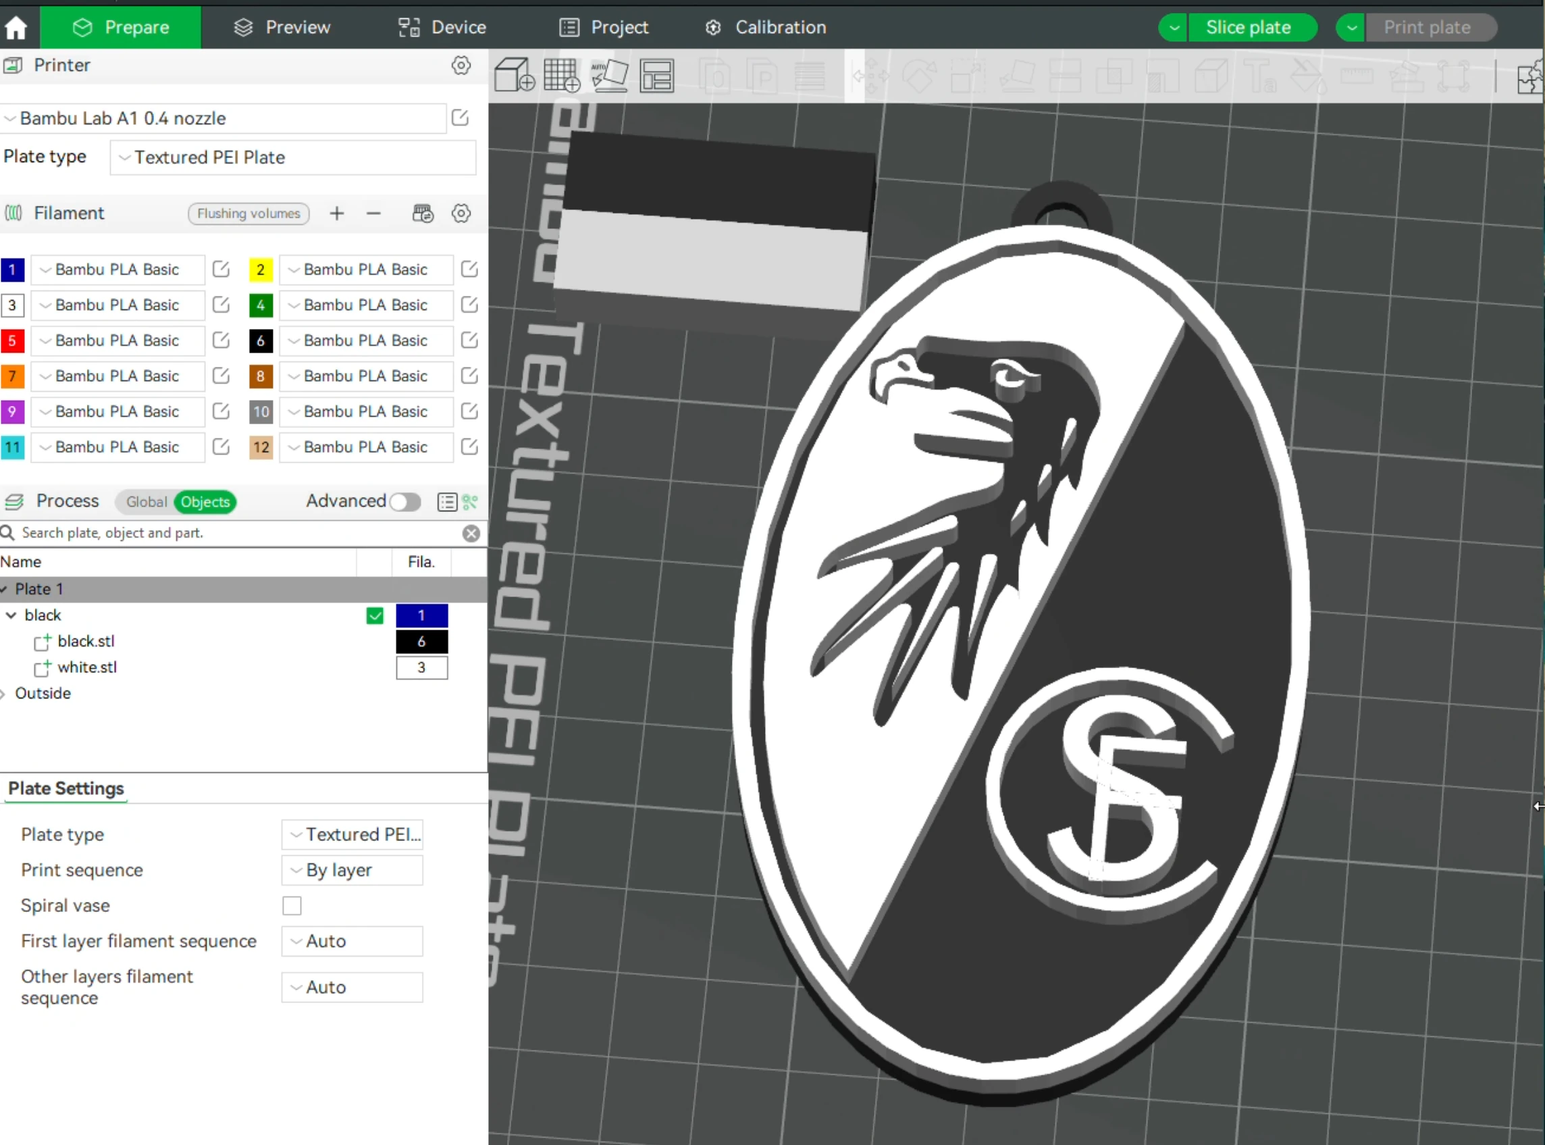1545x1145 pixels.
Task: Switch to the Calibration tab
Action: pos(766,28)
